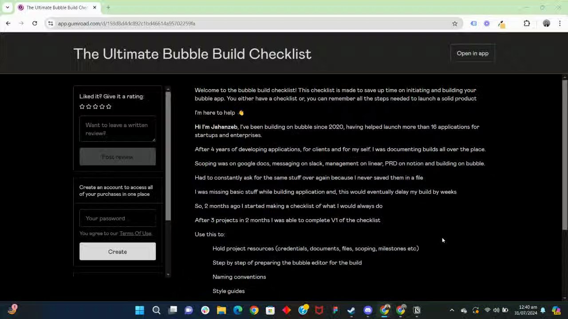568x319 pixels.
Task: Click the 'Style guides' list item
Action: [x=229, y=291]
